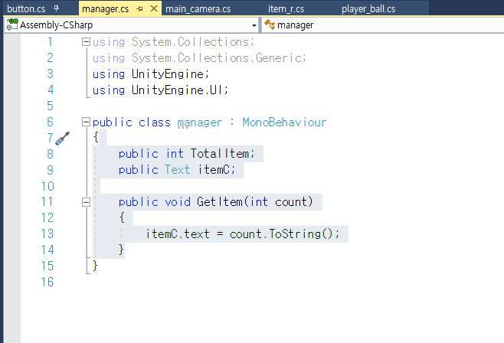504x343 pixels.
Task: Click the GetItem method name
Action: click(220, 201)
